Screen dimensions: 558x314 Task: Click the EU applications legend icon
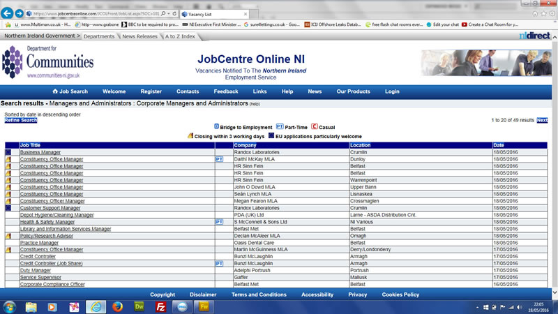coord(271,135)
